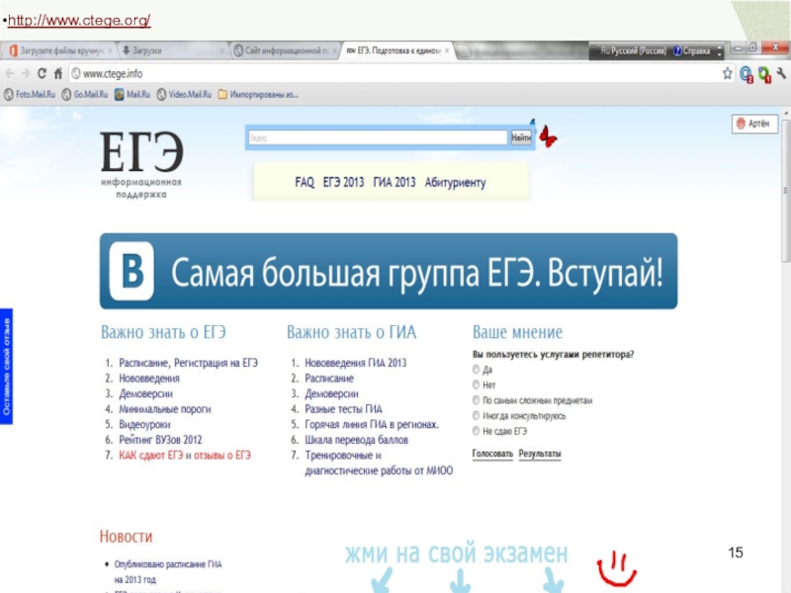791x593 pixels.
Task: Switch to Сайт информационной tab
Action: pyautogui.click(x=286, y=50)
